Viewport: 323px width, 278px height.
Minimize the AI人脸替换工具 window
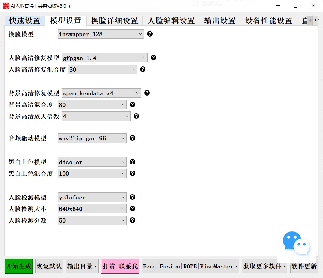(x=278, y=6)
